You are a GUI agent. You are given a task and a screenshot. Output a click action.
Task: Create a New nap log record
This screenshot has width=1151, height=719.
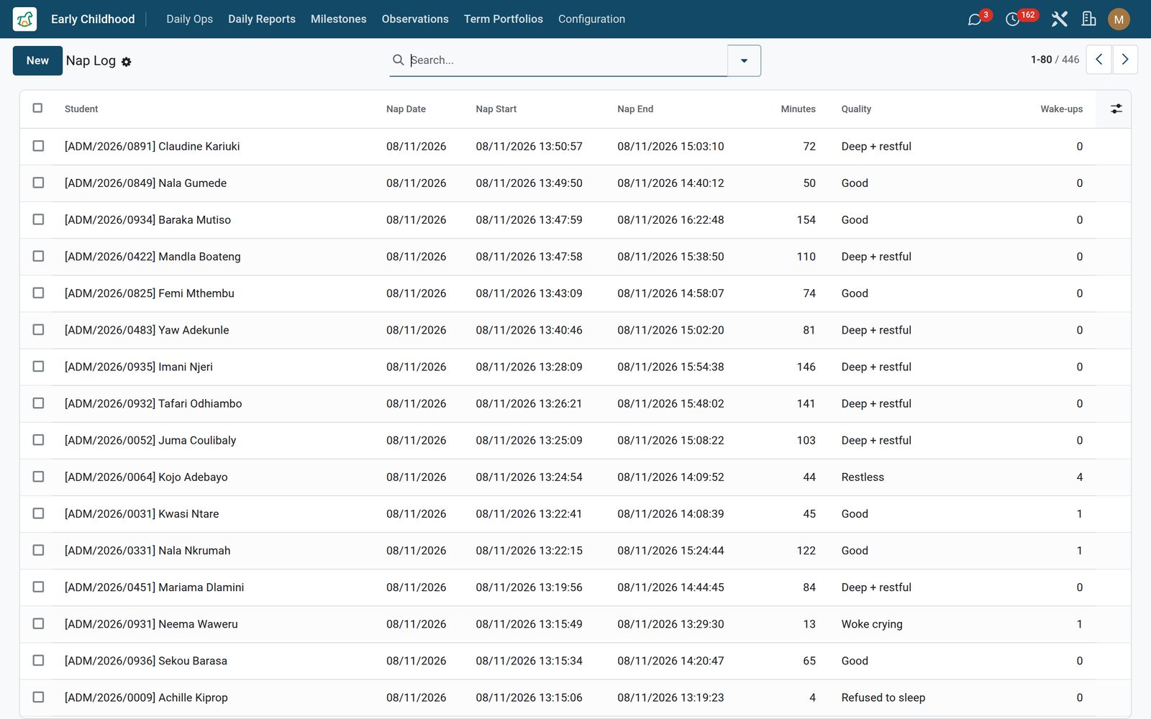tap(37, 60)
